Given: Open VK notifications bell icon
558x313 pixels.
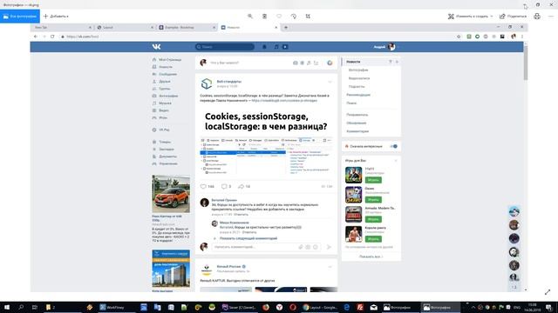Looking at the screenshot, I should pyautogui.click(x=264, y=47).
